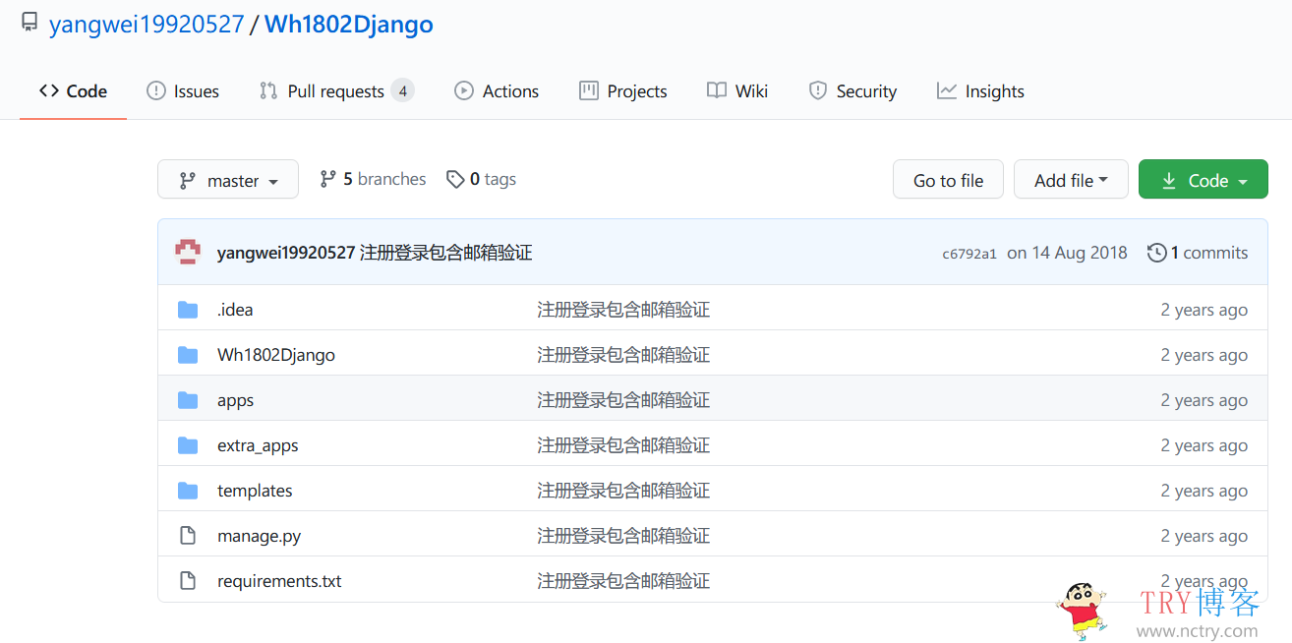Open the latest commit message beside the author name
Viewport: 1292px width, 643px height.
(445, 253)
